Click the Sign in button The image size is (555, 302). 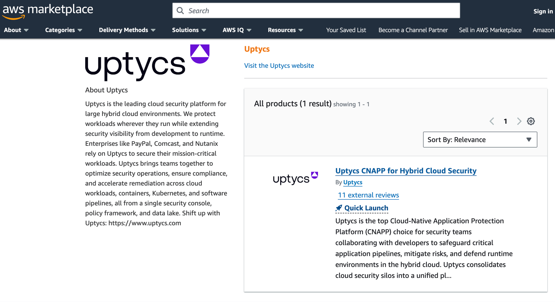[x=543, y=11]
